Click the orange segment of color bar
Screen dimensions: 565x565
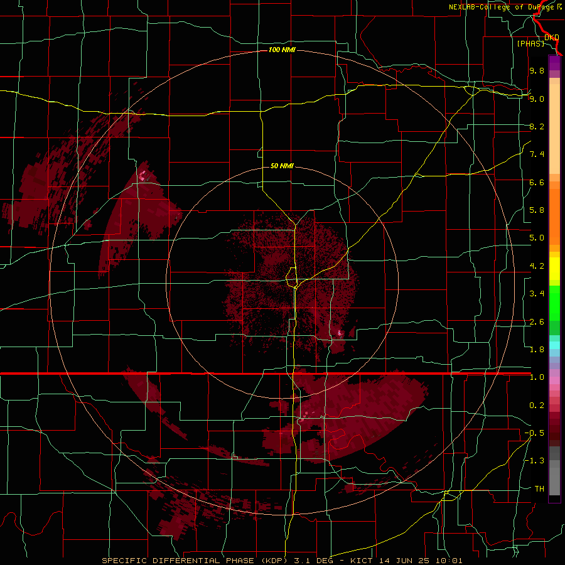[554, 217]
